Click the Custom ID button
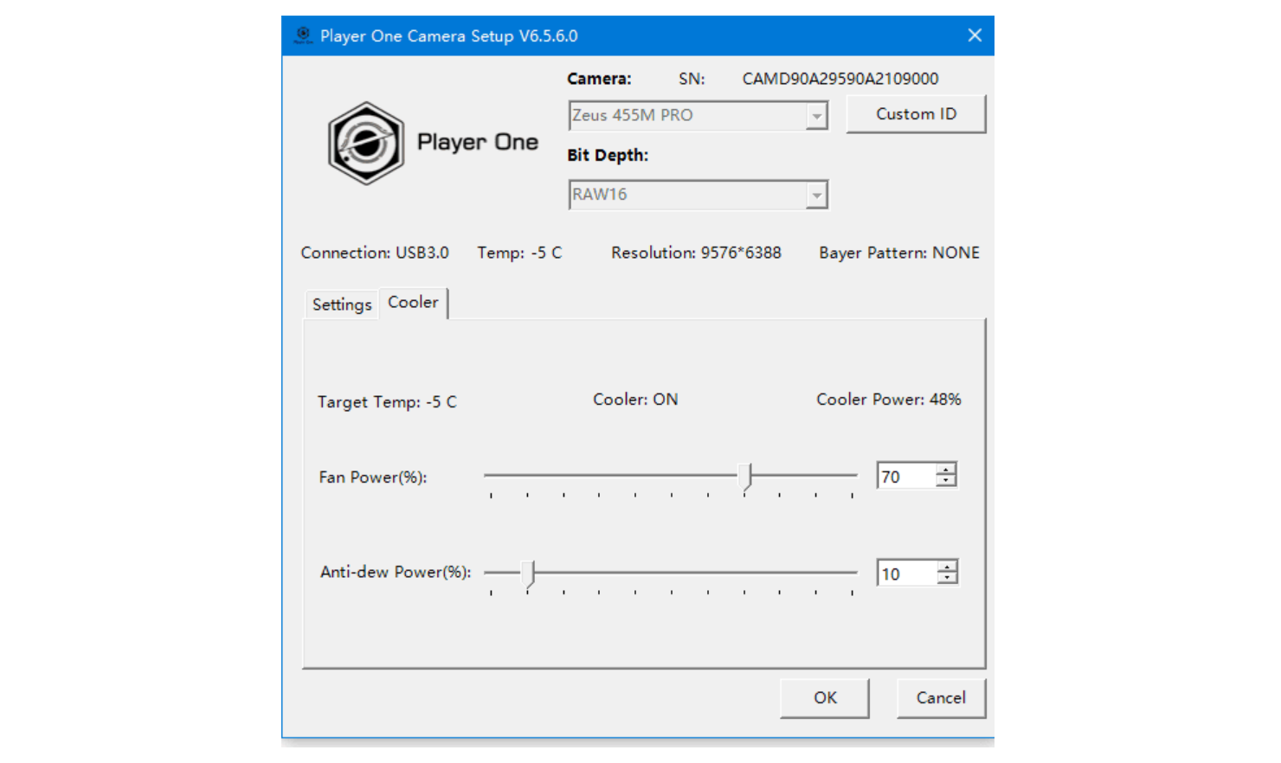This screenshot has width=1281, height=763. (x=916, y=114)
